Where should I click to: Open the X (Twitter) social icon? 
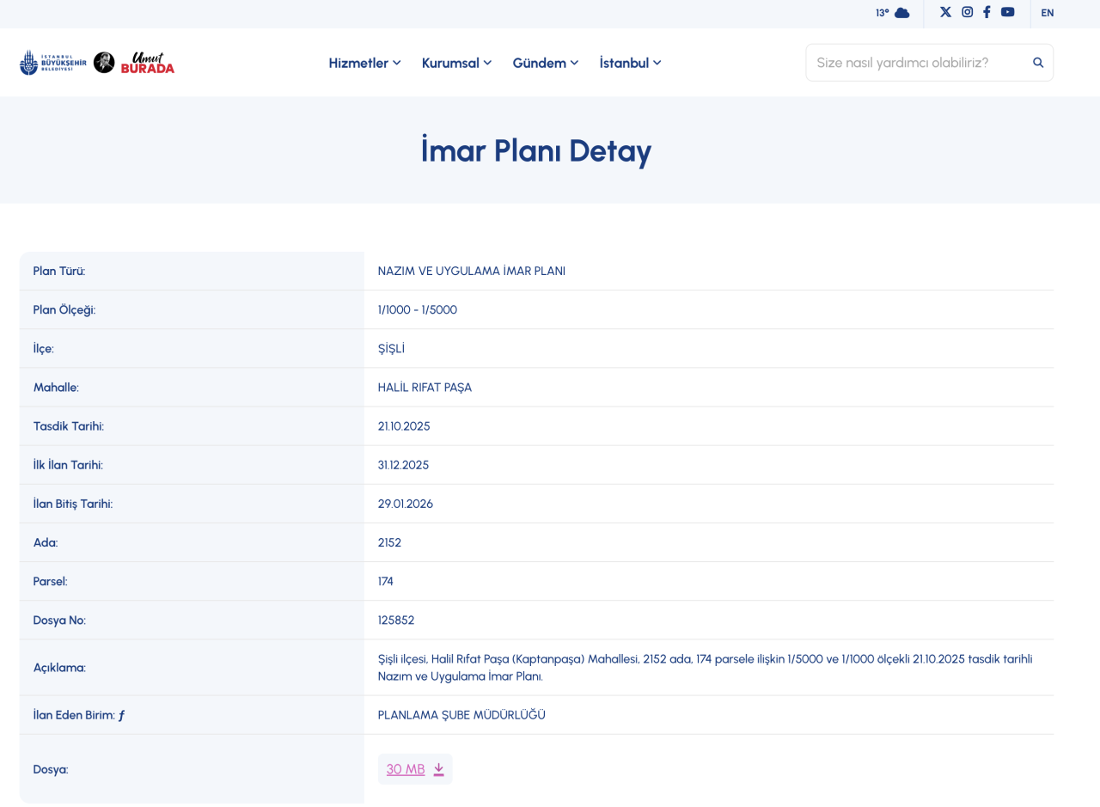[945, 12]
